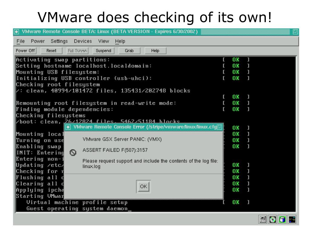Viewport: 310px width, 232px height.
Task: Click the Remote Console window title text
Action: 110,31
